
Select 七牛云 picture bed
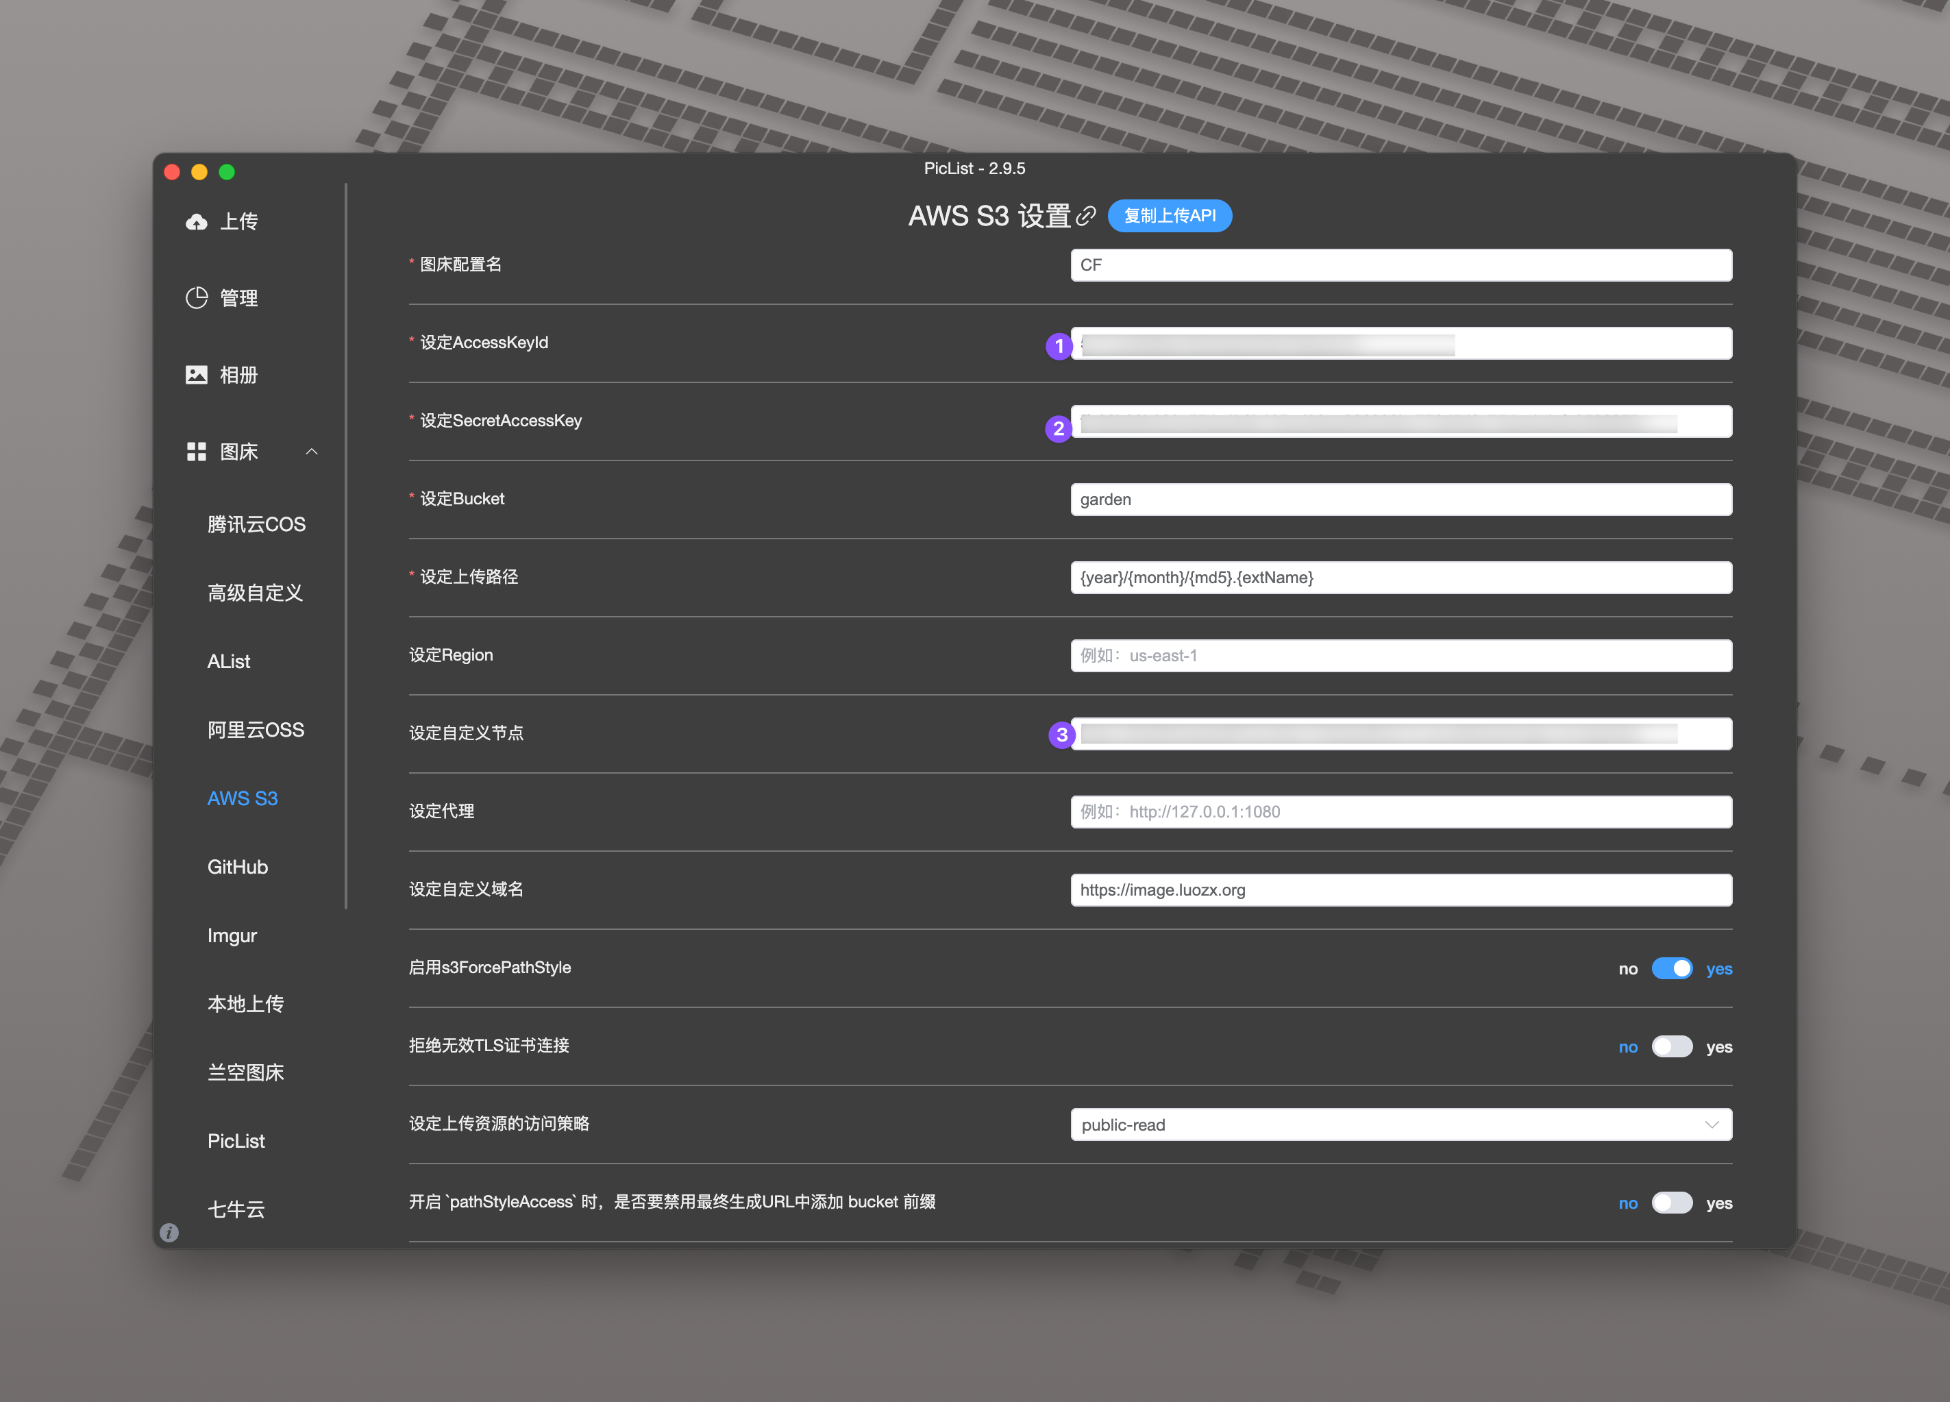click(x=236, y=1209)
